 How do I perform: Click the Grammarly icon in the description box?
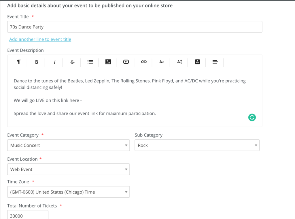252,117
